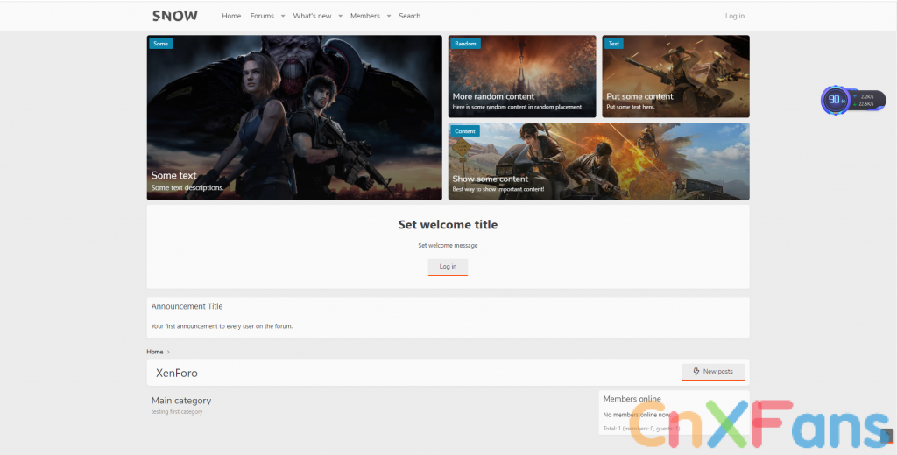897x455 pixels.
Task: Click the New posts button
Action: pyautogui.click(x=713, y=372)
